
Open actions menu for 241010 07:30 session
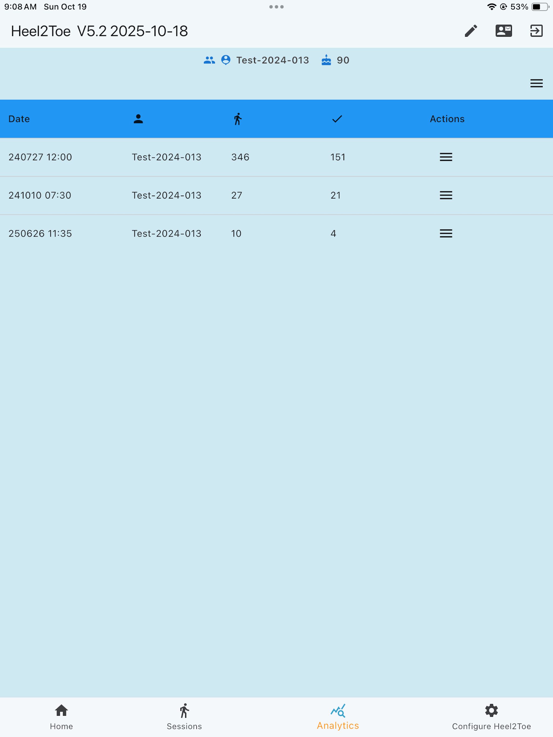(x=446, y=195)
